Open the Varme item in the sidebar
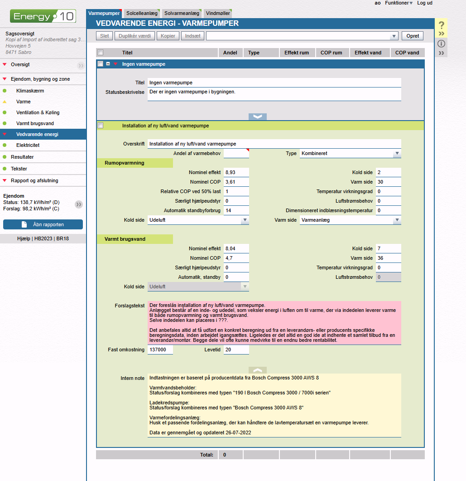 point(24,102)
